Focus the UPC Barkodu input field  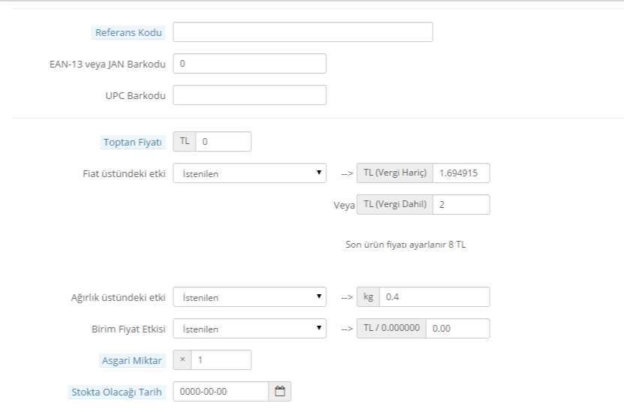[250, 95]
